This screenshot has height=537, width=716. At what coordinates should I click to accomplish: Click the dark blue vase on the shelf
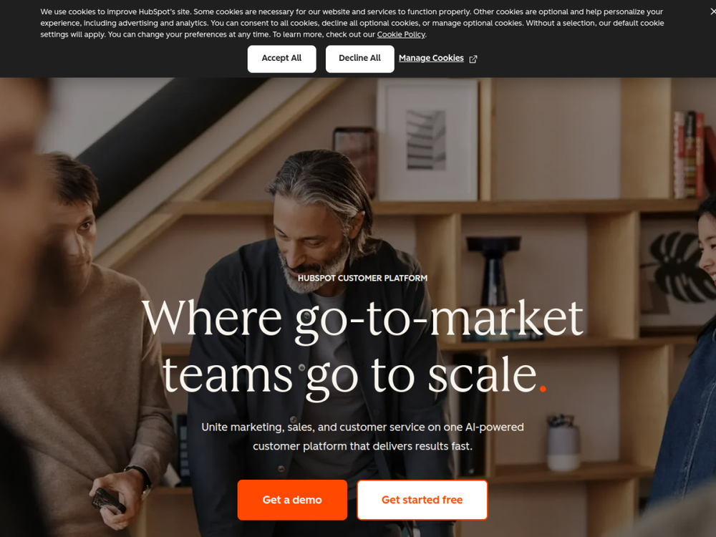coord(493,270)
